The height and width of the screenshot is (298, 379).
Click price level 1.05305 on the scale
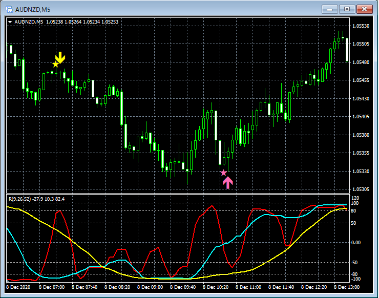point(361,189)
